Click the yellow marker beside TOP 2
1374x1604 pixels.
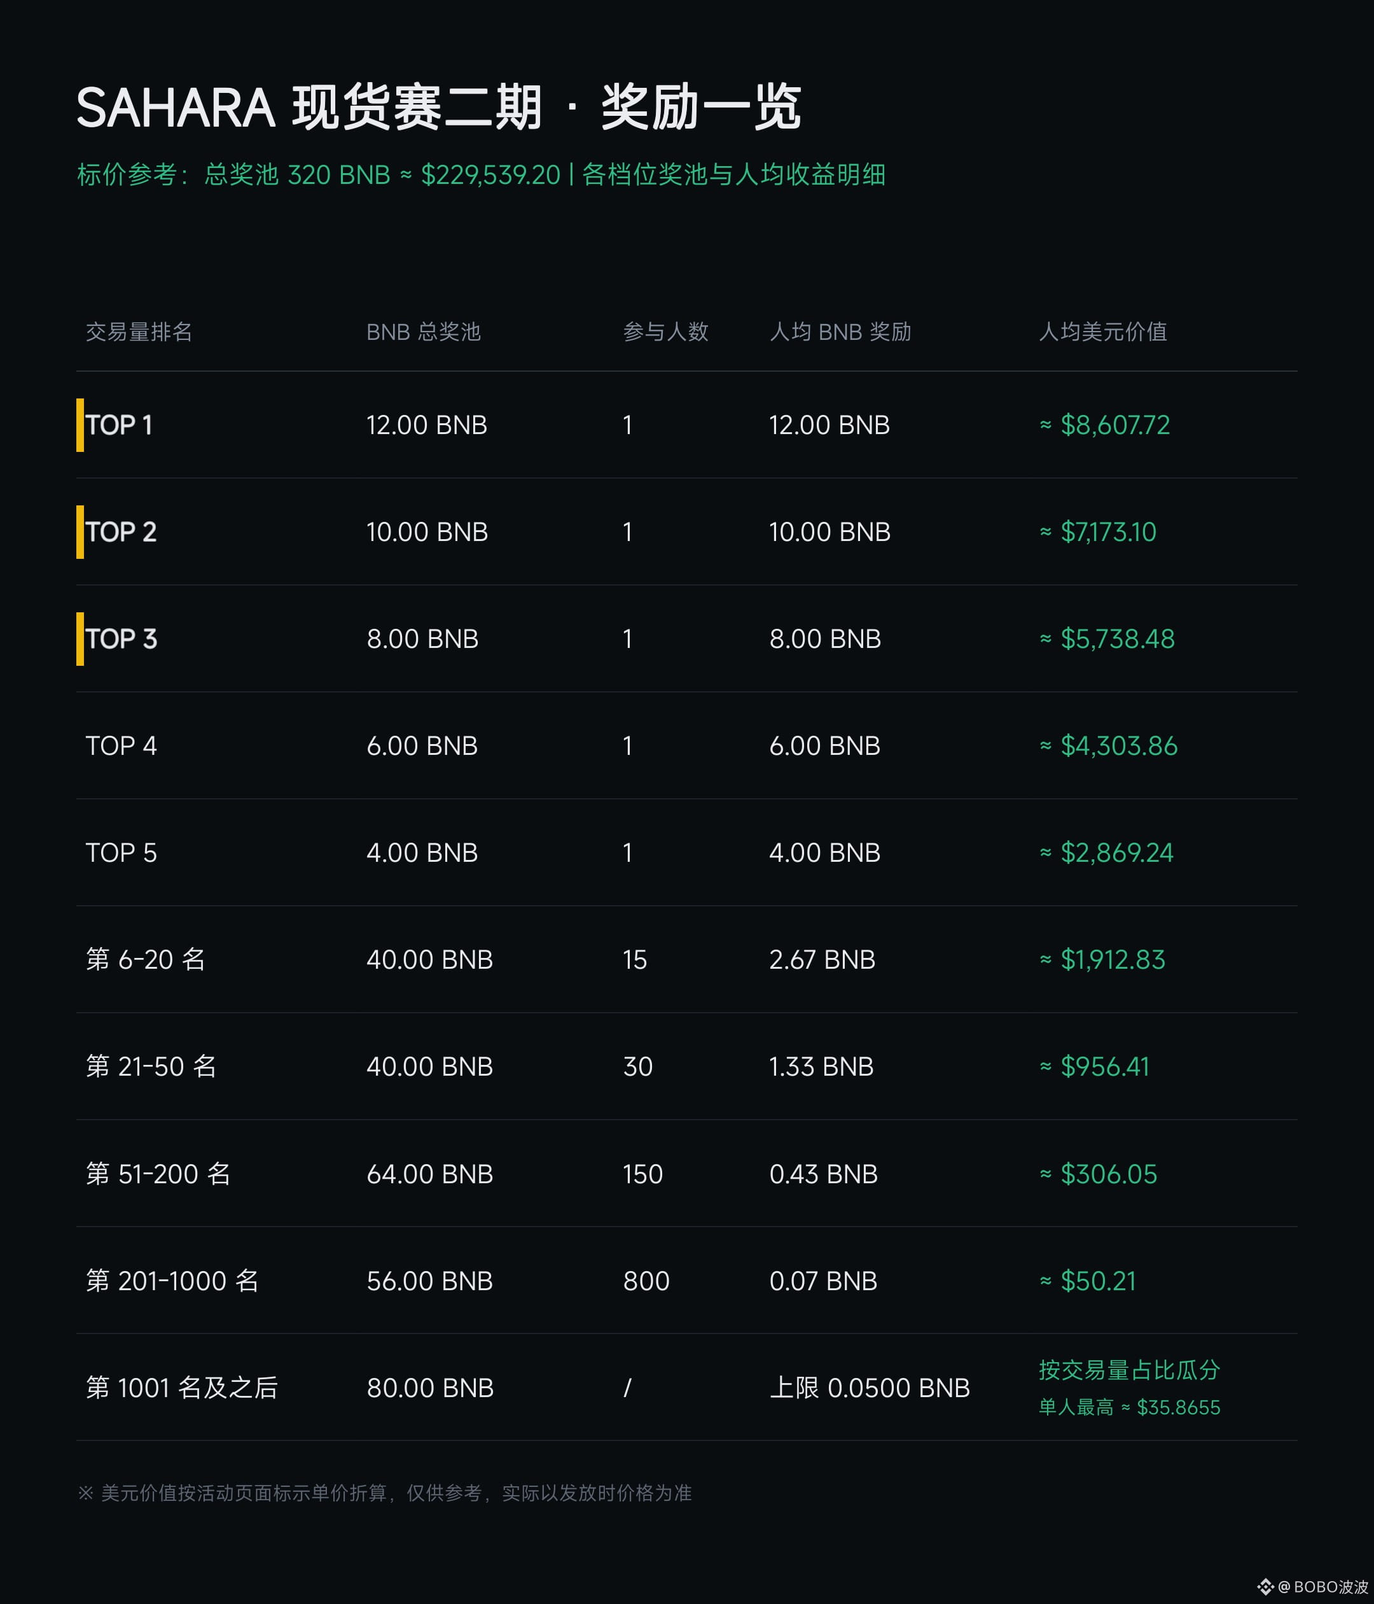click(80, 532)
